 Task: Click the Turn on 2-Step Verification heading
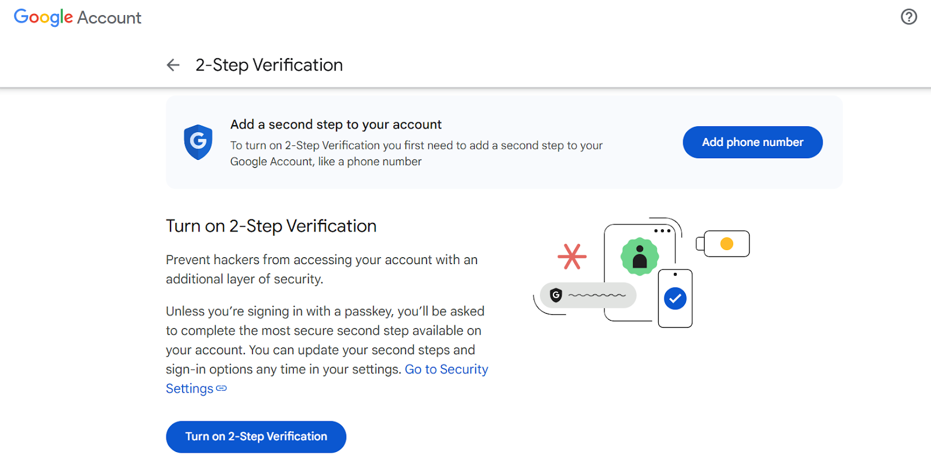tap(271, 226)
